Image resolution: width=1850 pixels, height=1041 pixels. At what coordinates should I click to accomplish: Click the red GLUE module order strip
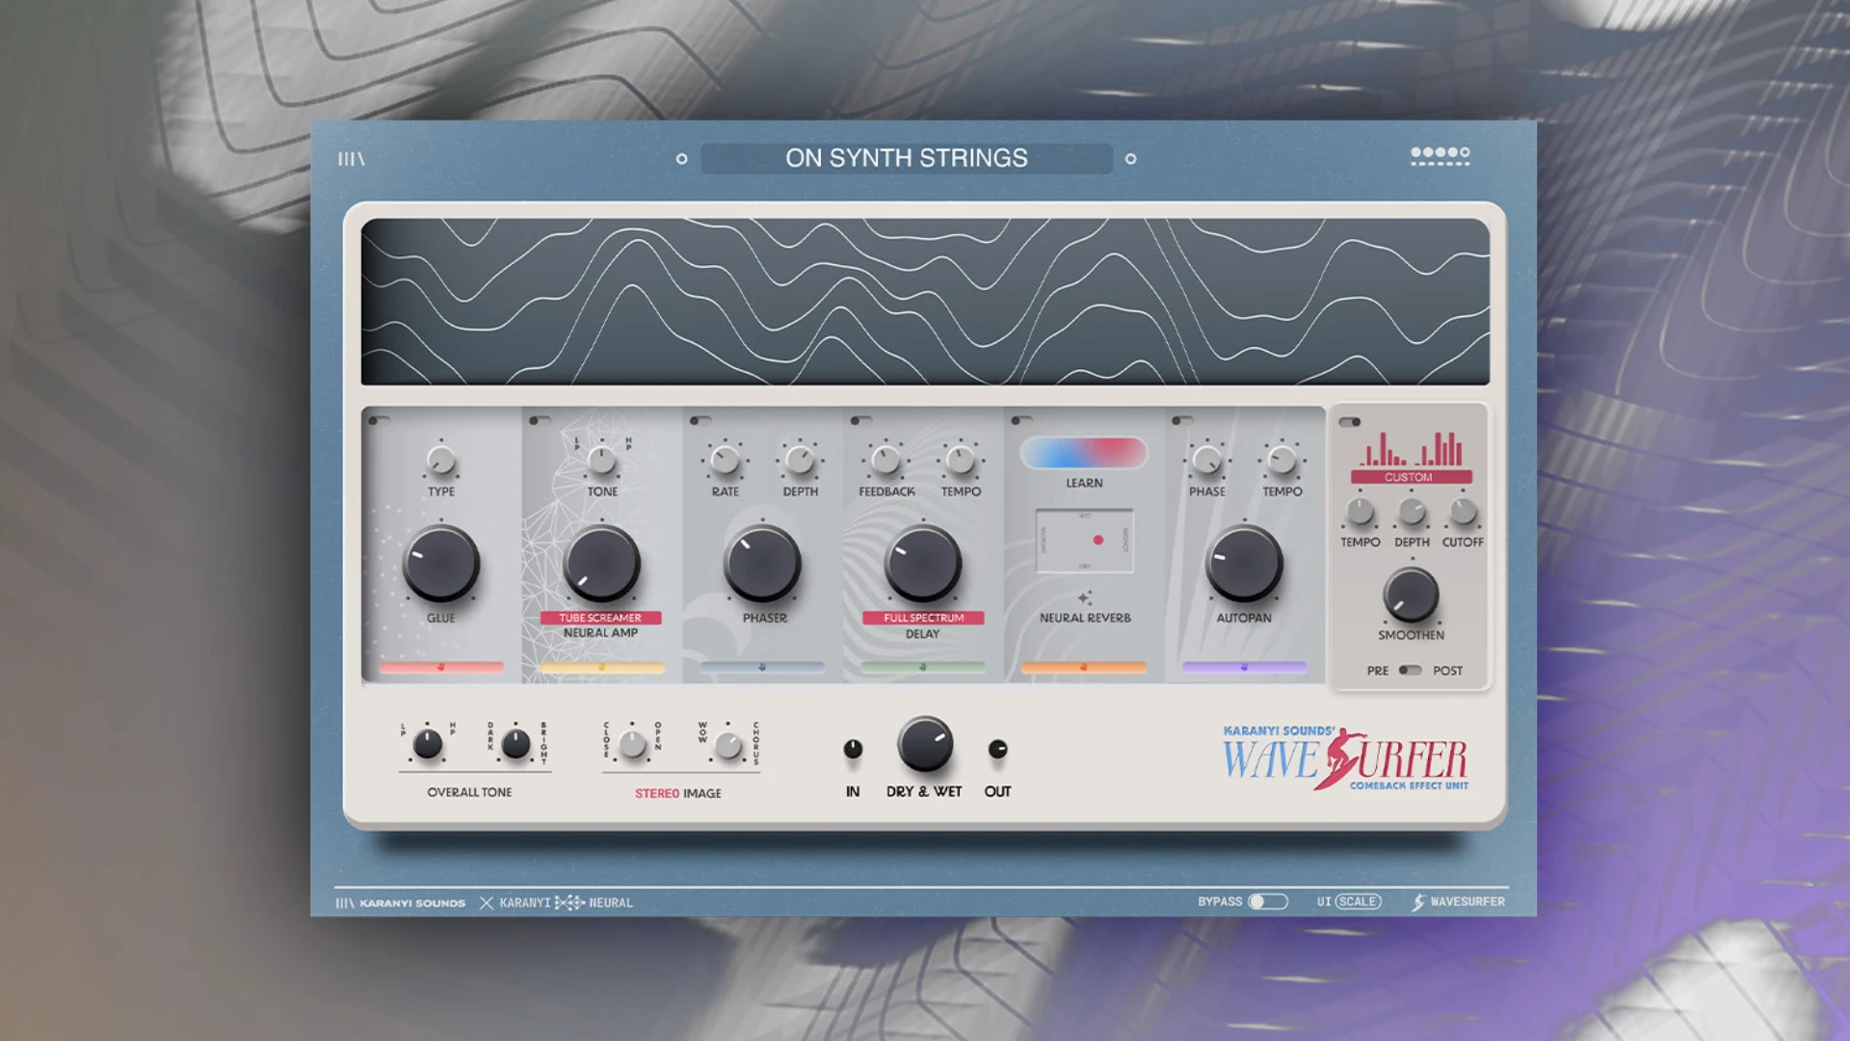tap(441, 667)
